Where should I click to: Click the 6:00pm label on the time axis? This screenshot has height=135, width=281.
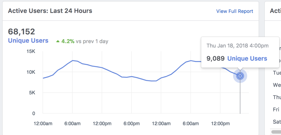coord(131,124)
